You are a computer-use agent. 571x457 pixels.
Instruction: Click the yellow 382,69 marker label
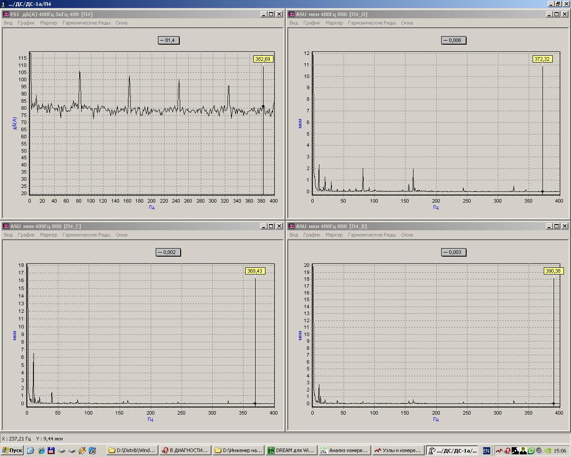tap(263, 59)
